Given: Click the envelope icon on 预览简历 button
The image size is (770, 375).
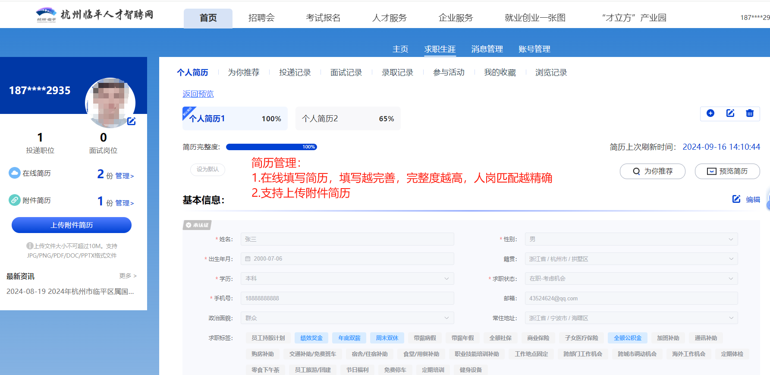Looking at the screenshot, I should point(711,171).
